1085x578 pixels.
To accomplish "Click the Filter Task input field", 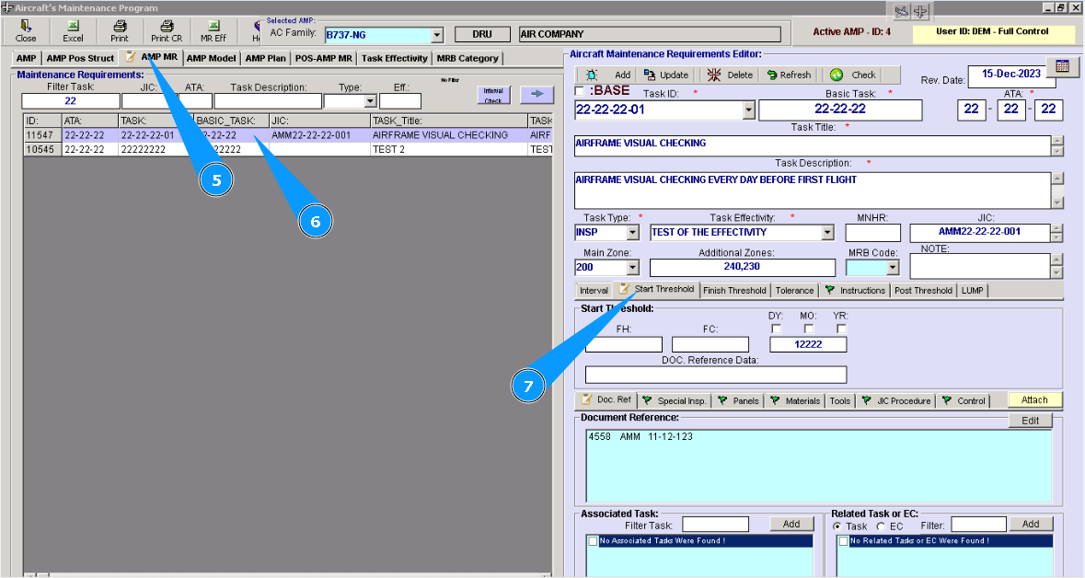I will (x=71, y=101).
